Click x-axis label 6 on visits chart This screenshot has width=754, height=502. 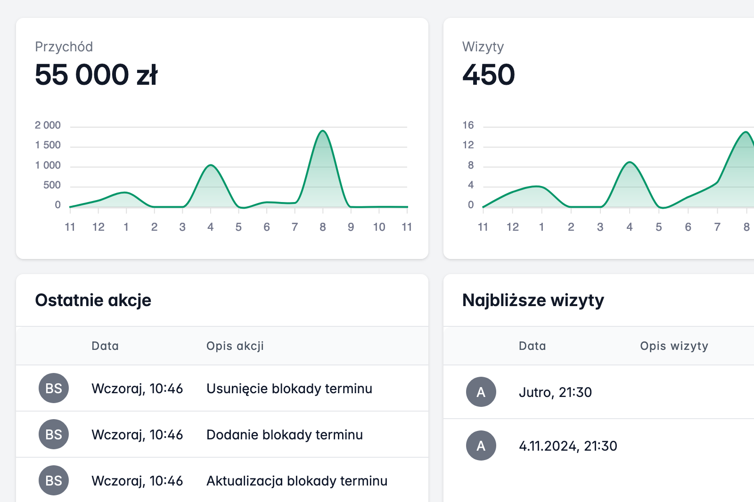[688, 227]
